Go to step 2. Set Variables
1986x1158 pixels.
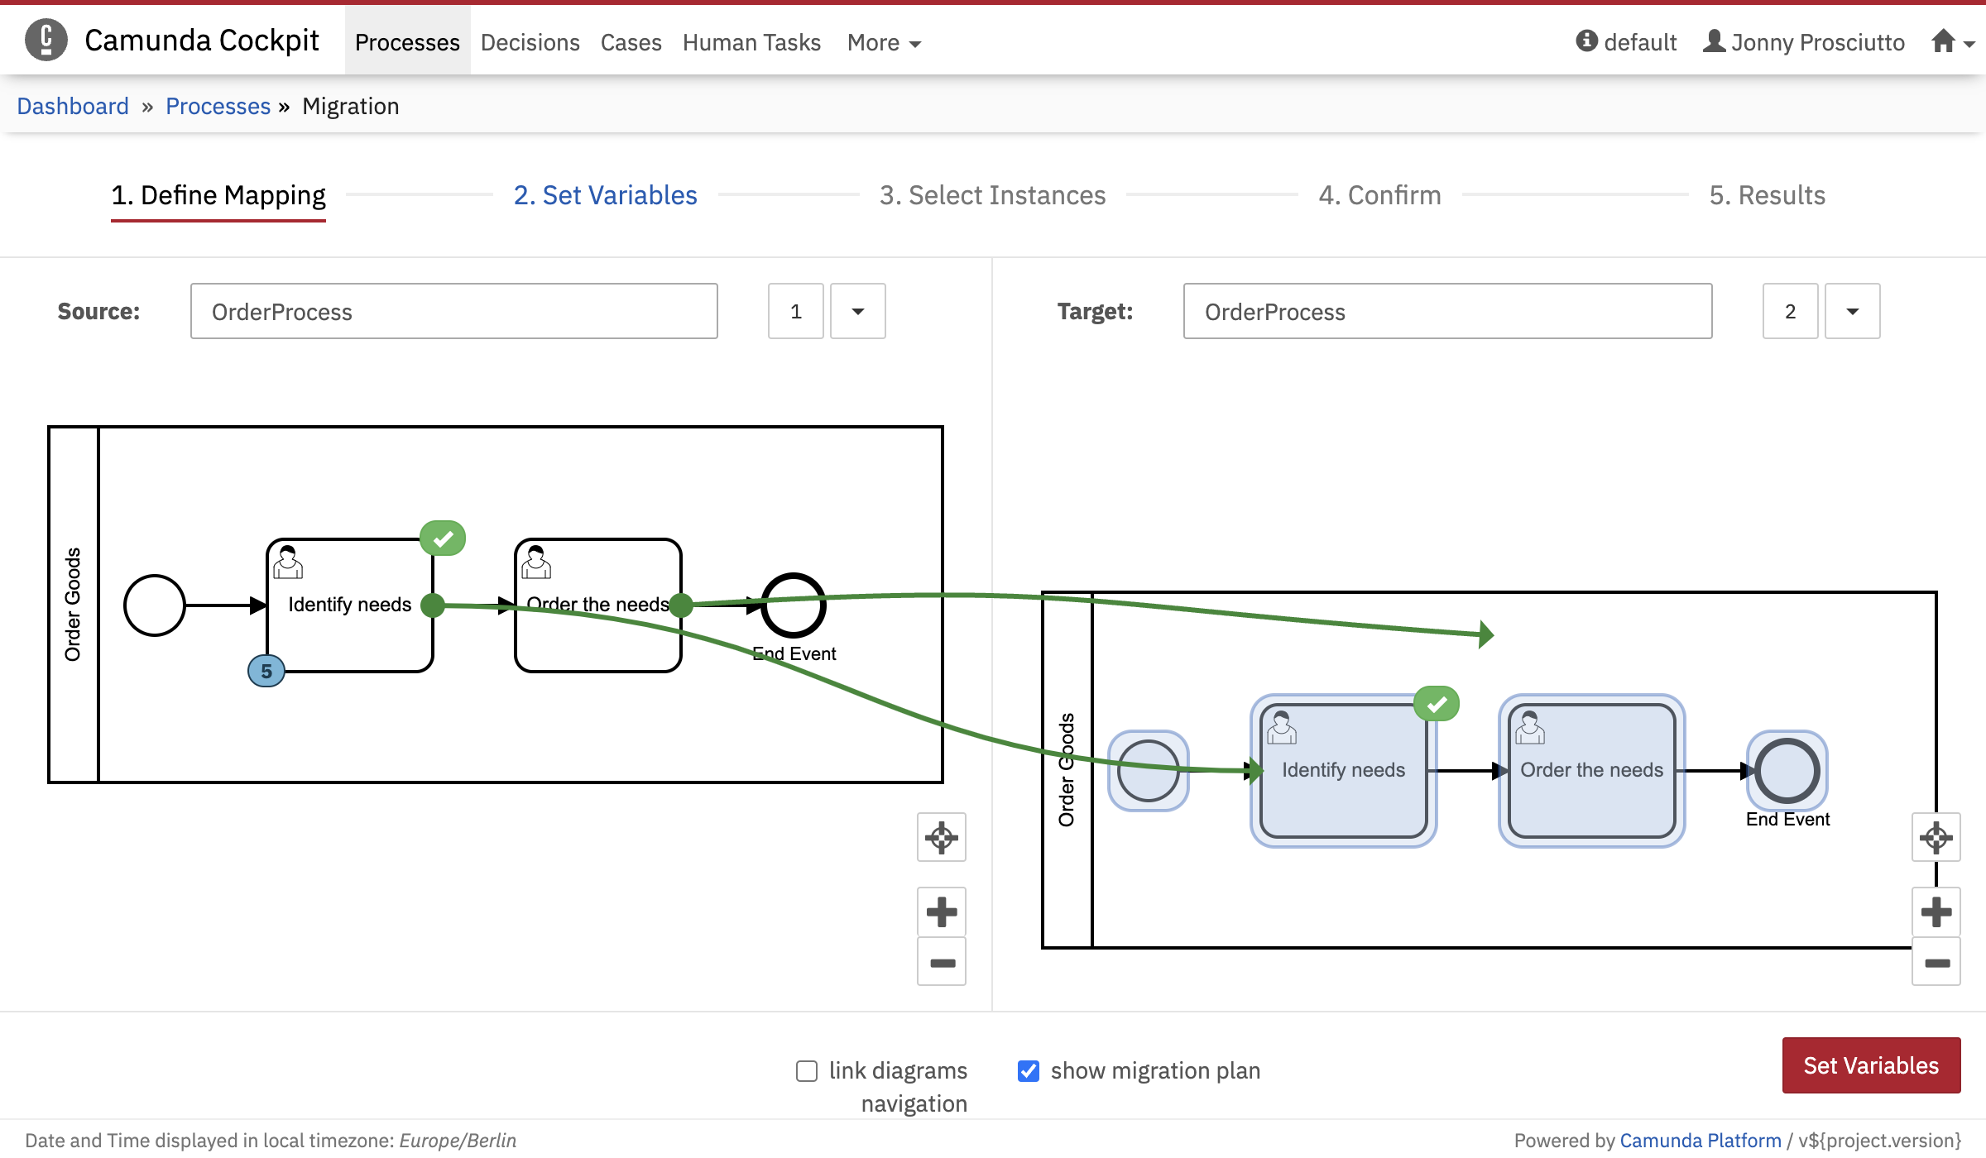click(606, 195)
